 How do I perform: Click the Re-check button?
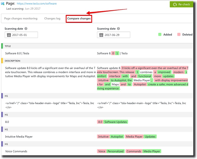(x=181, y=5)
